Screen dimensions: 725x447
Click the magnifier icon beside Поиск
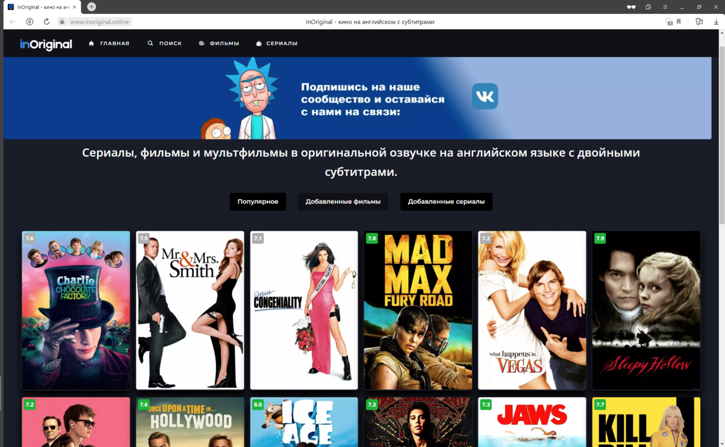pos(150,43)
